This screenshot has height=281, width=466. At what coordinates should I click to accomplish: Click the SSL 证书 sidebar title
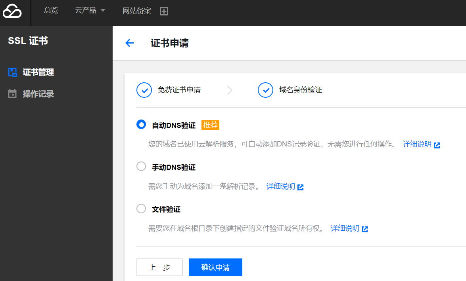pyautogui.click(x=28, y=41)
